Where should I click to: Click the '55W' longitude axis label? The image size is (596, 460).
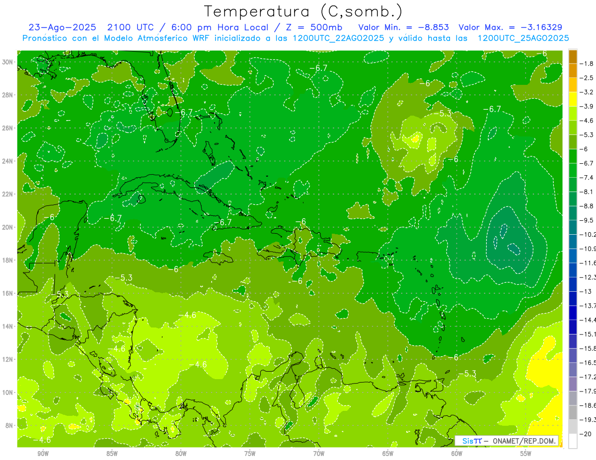pyautogui.click(x=526, y=454)
